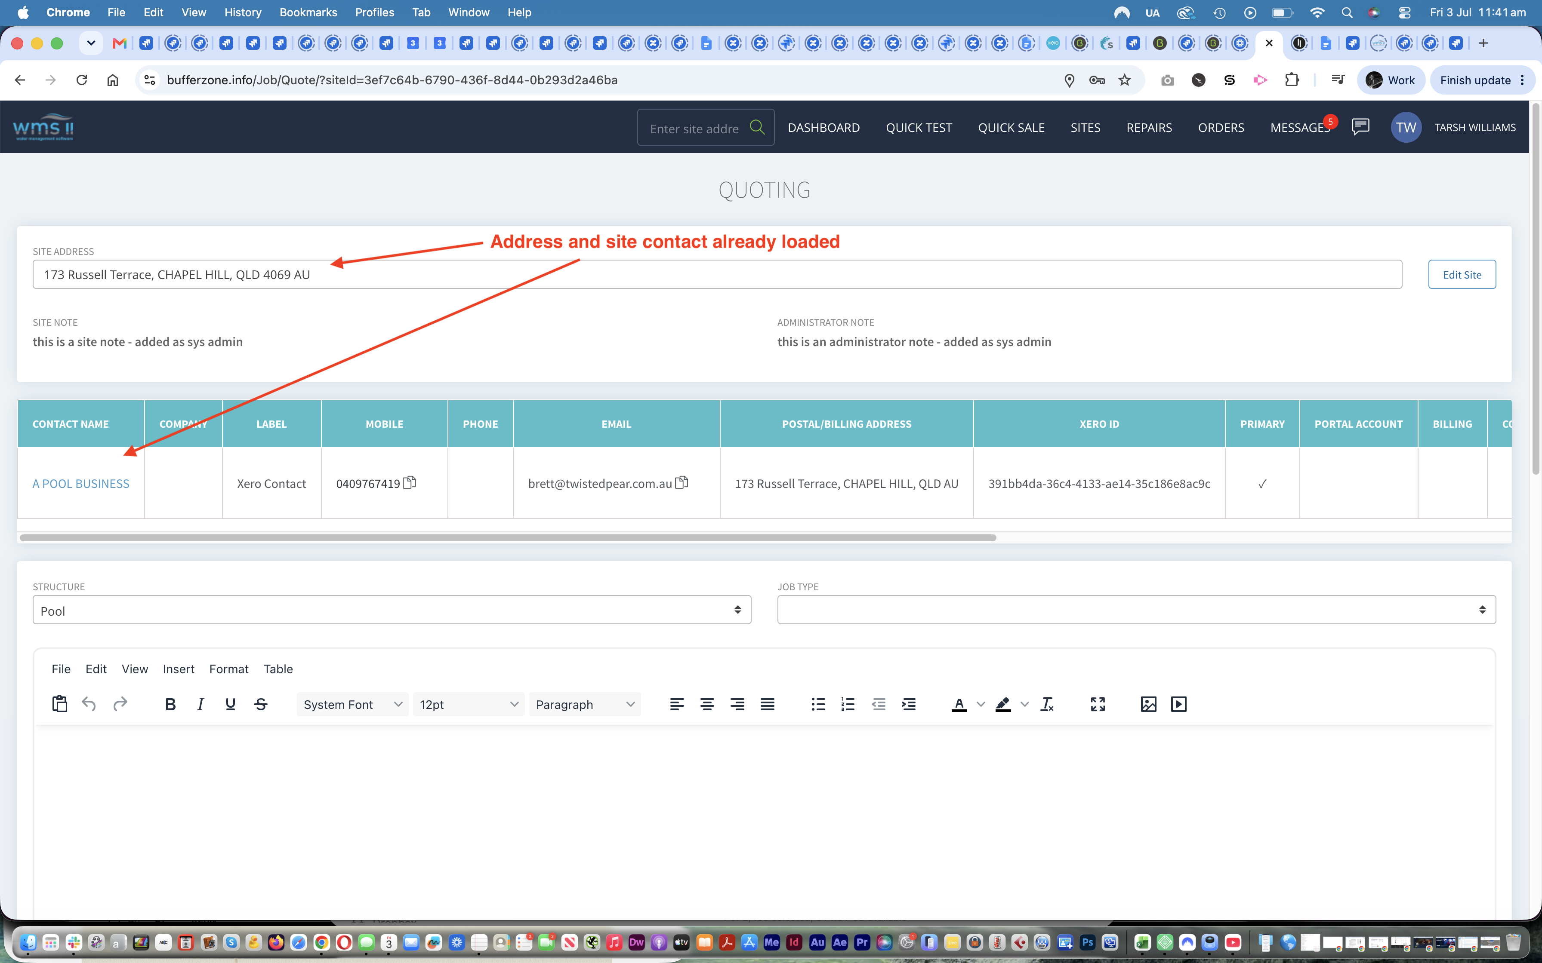Insert an image into the editor
1542x963 pixels.
(1148, 704)
